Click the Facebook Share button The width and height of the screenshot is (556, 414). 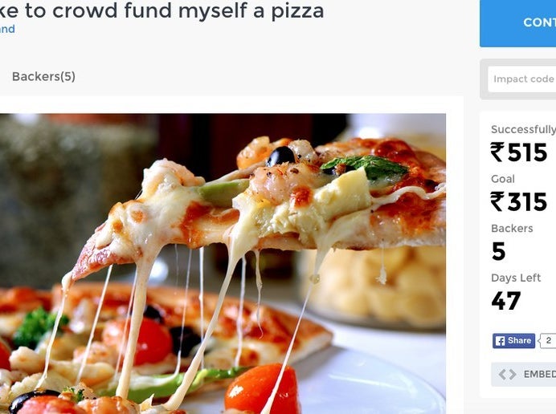tap(513, 341)
